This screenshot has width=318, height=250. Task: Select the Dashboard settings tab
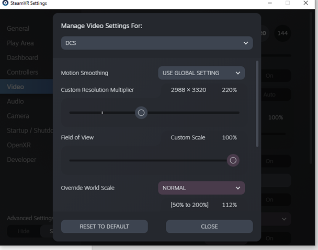coord(22,58)
